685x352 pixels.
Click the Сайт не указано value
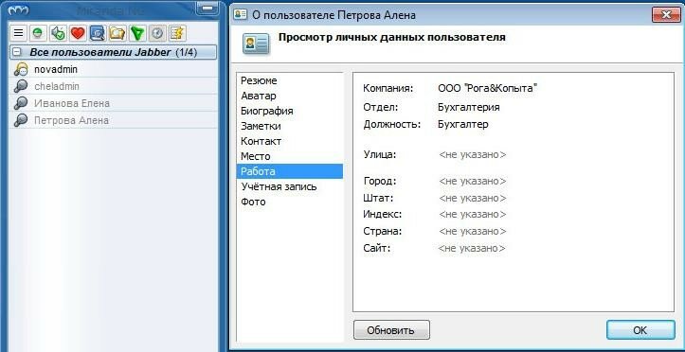click(x=472, y=249)
